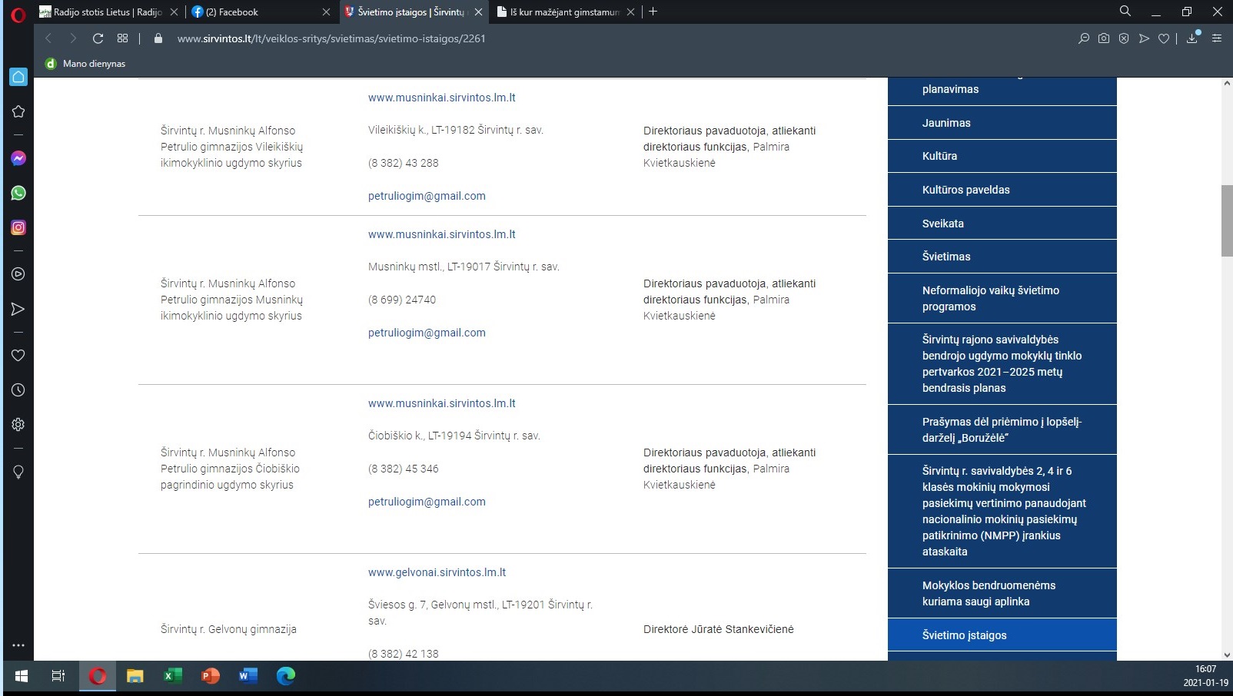
Task: Open Opera sidebar settings gear
Action: 18,425
